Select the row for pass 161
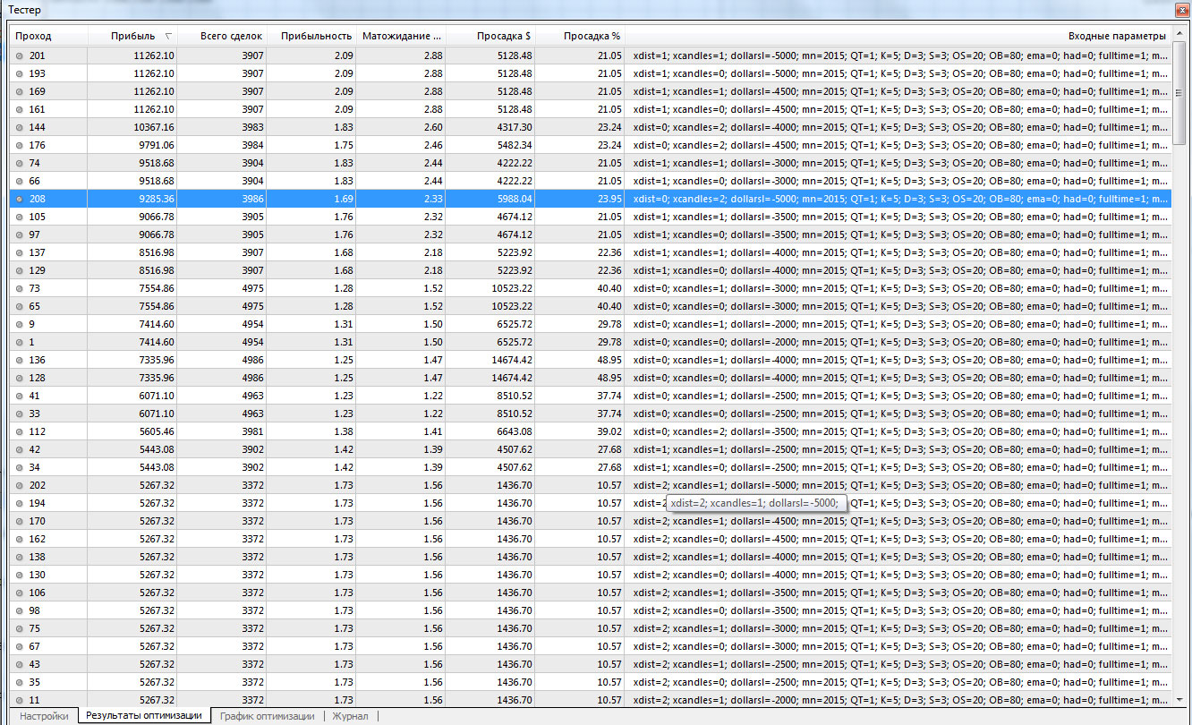 (591, 109)
